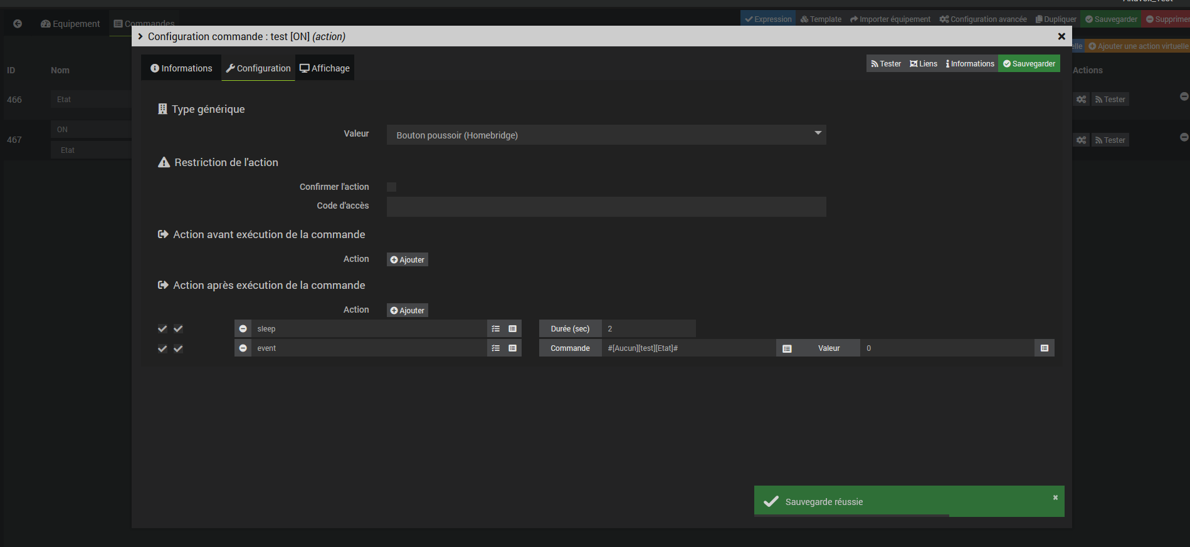Switch to the Informations tab
Image resolution: width=1190 pixels, height=547 pixels.
[x=181, y=68]
